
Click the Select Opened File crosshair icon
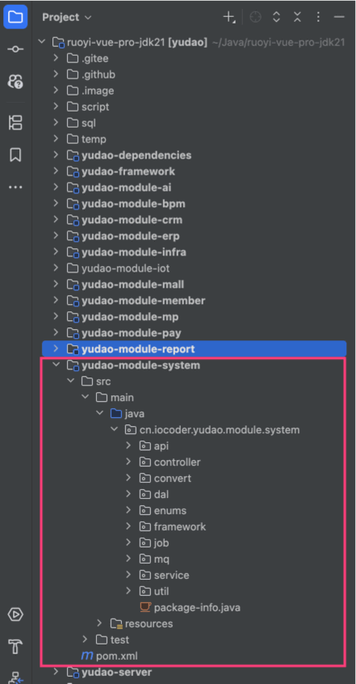click(255, 17)
